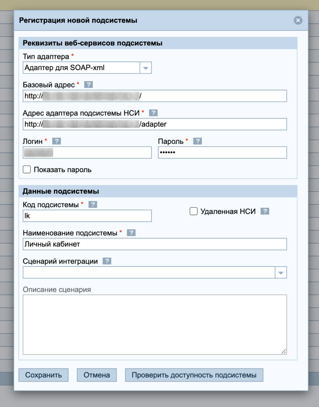Click help icon beside Наименование подсистемы

[131, 233]
